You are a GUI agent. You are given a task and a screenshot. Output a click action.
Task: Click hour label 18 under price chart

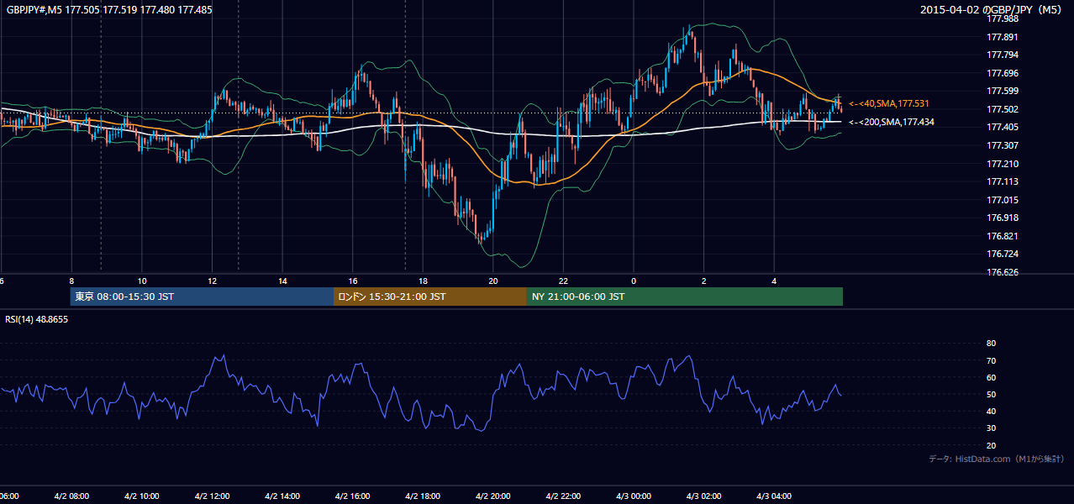click(x=424, y=281)
